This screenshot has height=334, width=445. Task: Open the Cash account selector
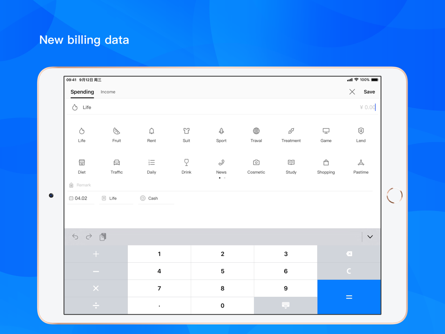[156, 198]
